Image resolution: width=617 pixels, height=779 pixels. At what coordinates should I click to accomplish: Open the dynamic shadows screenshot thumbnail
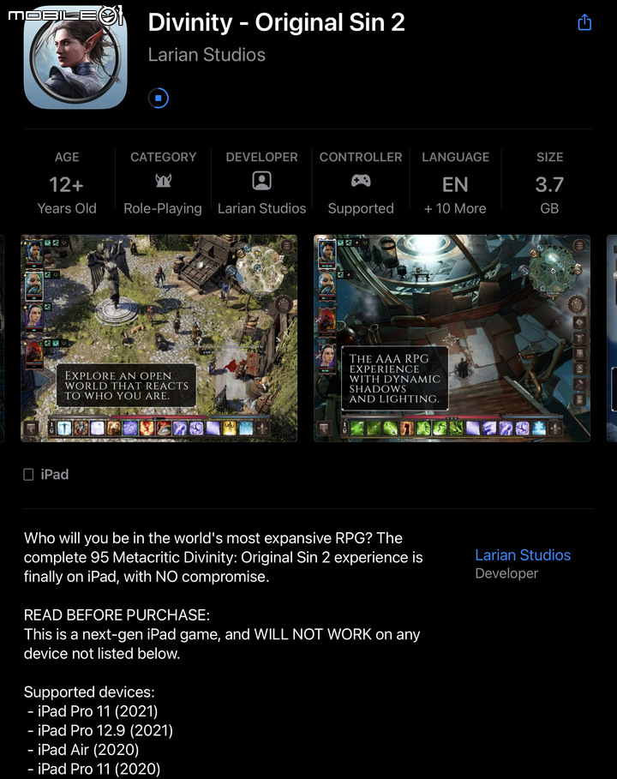[x=452, y=339]
